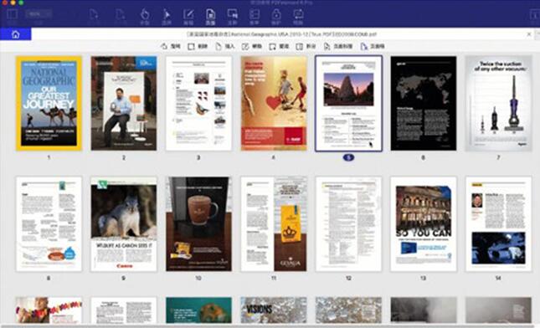The width and height of the screenshot is (540, 328).
Task: Toggle the sidebar panel icon in top toolbar
Action: pos(12,14)
